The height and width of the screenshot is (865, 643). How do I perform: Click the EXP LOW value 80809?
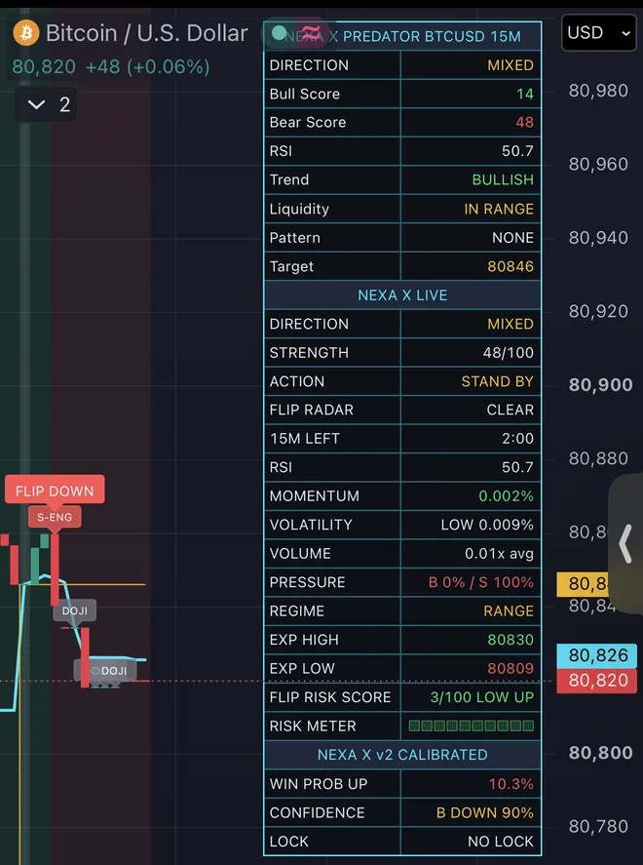(x=511, y=668)
